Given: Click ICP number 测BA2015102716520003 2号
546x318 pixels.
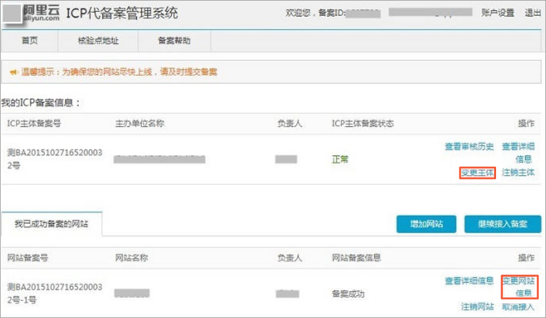Looking at the screenshot, I should 55,159.
